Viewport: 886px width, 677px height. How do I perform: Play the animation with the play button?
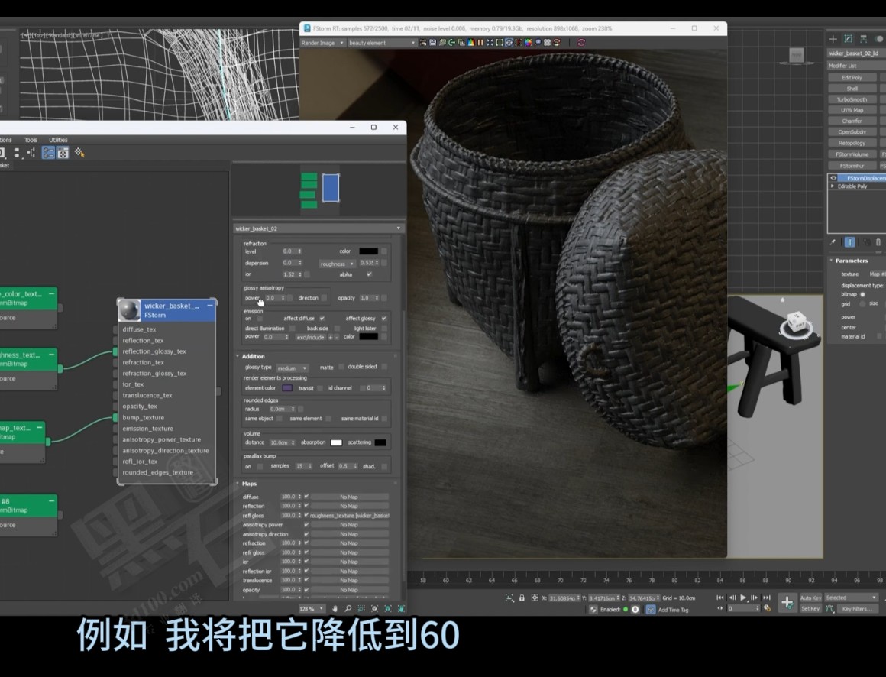point(743,598)
